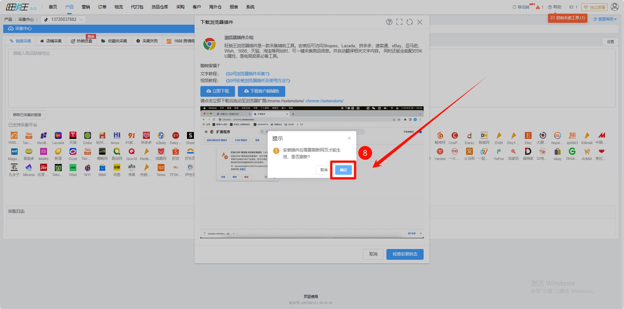Screen dimensions: 624x309
Task: Switch to the 店铺采集 tab
Action: (51, 41)
